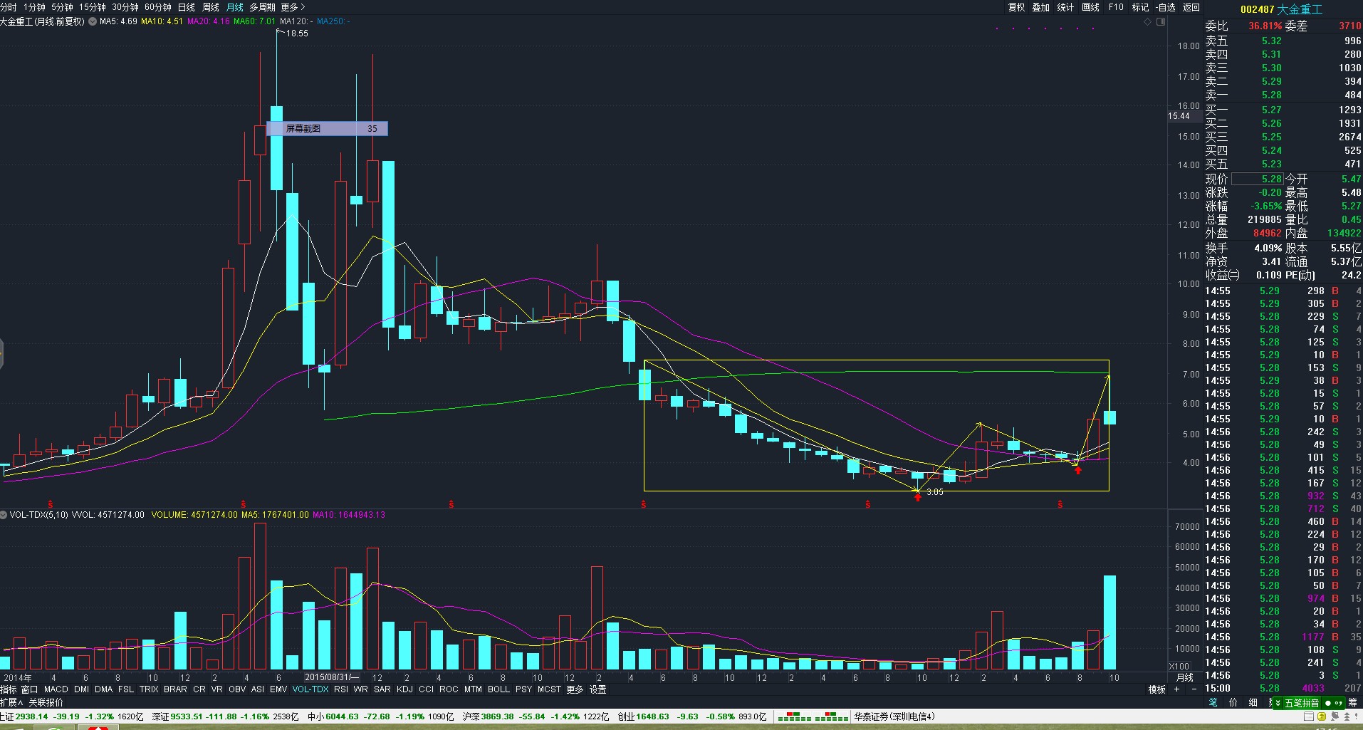Select the FSL indicator
The image size is (1363, 730).
click(126, 689)
